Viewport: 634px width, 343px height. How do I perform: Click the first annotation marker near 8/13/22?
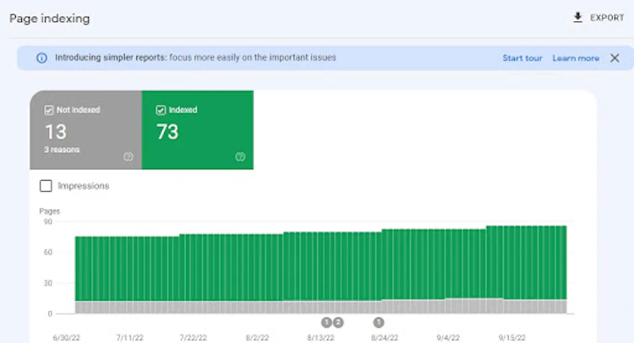coord(326,323)
